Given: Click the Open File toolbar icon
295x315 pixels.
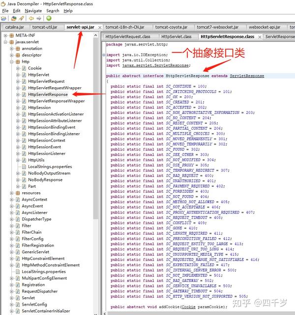Looking at the screenshot, I should pos(3,18).
